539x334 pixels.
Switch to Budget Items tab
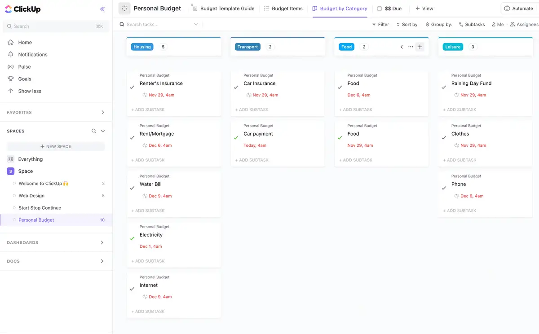coord(283,8)
